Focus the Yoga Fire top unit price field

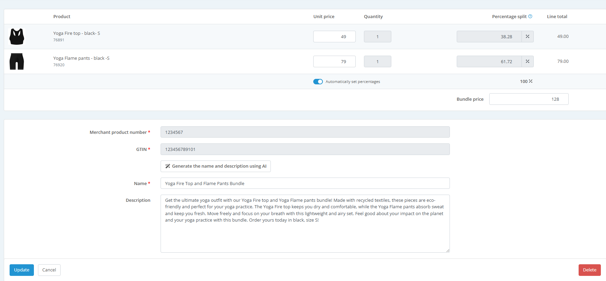[334, 37]
